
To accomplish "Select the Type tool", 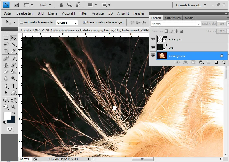I will point(13,86).
